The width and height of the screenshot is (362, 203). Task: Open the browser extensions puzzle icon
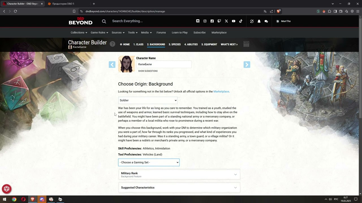pyautogui.click(x=329, y=11)
